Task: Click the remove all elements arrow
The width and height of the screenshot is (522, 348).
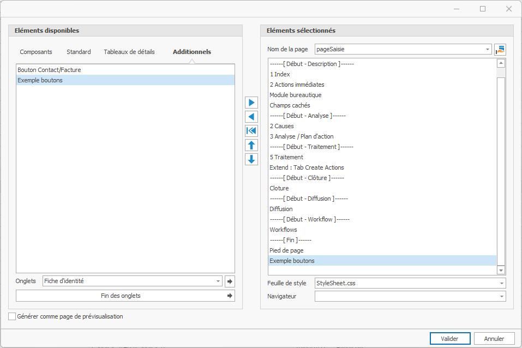Action: 251,131
